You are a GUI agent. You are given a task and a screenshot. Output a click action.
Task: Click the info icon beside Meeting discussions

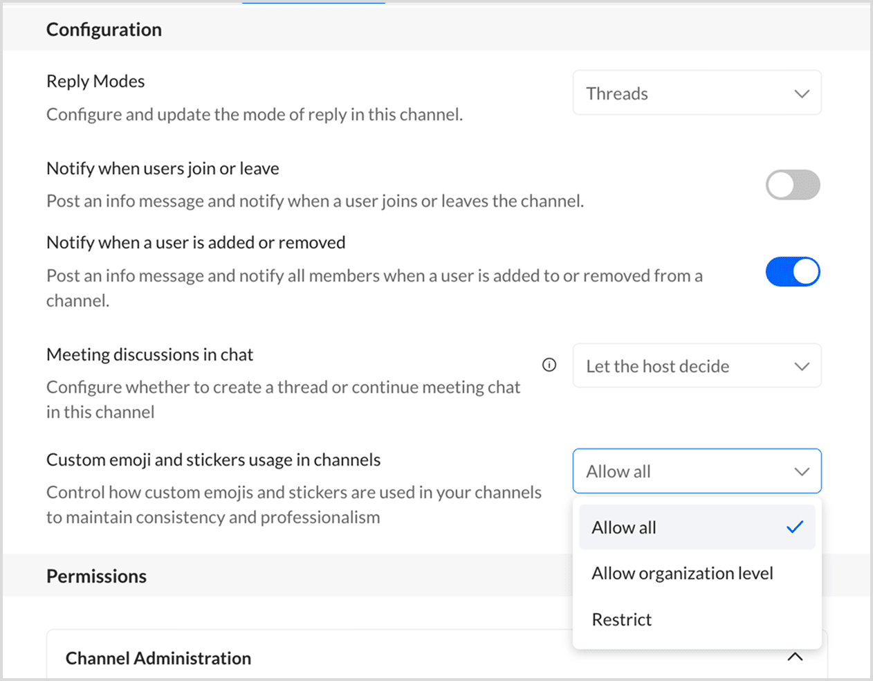(x=549, y=365)
